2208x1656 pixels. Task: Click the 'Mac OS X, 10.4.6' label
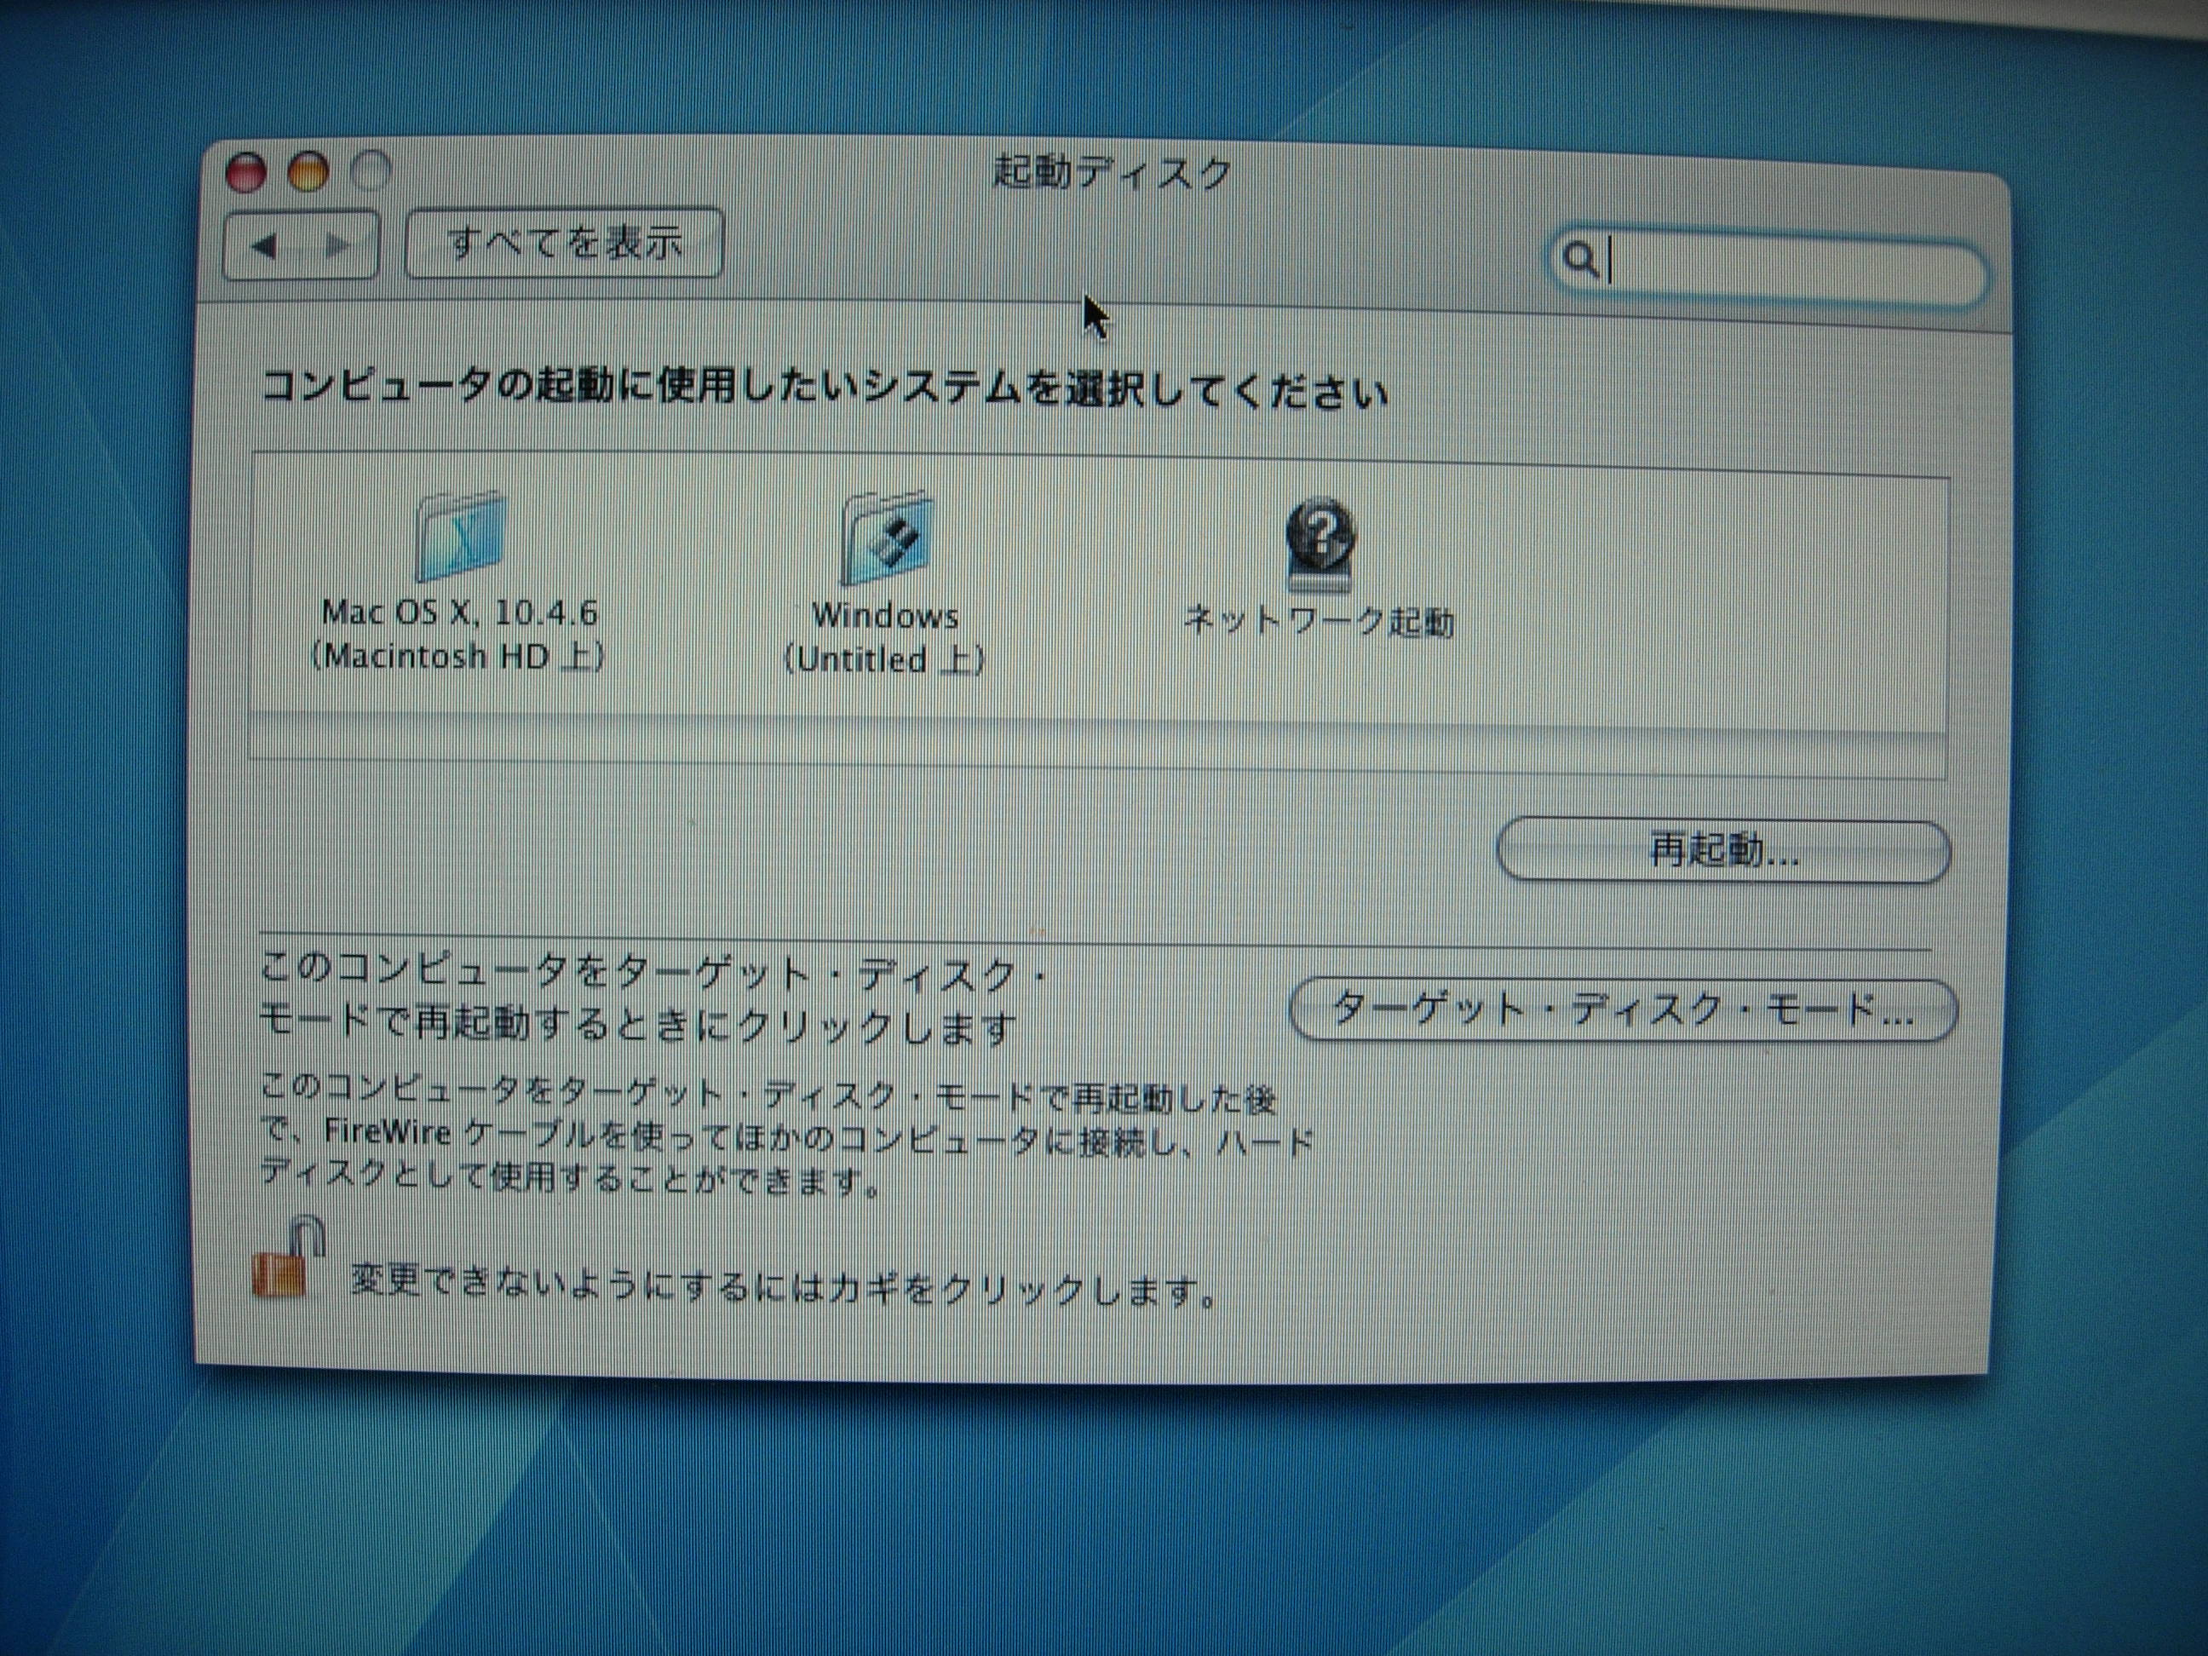[x=460, y=612]
